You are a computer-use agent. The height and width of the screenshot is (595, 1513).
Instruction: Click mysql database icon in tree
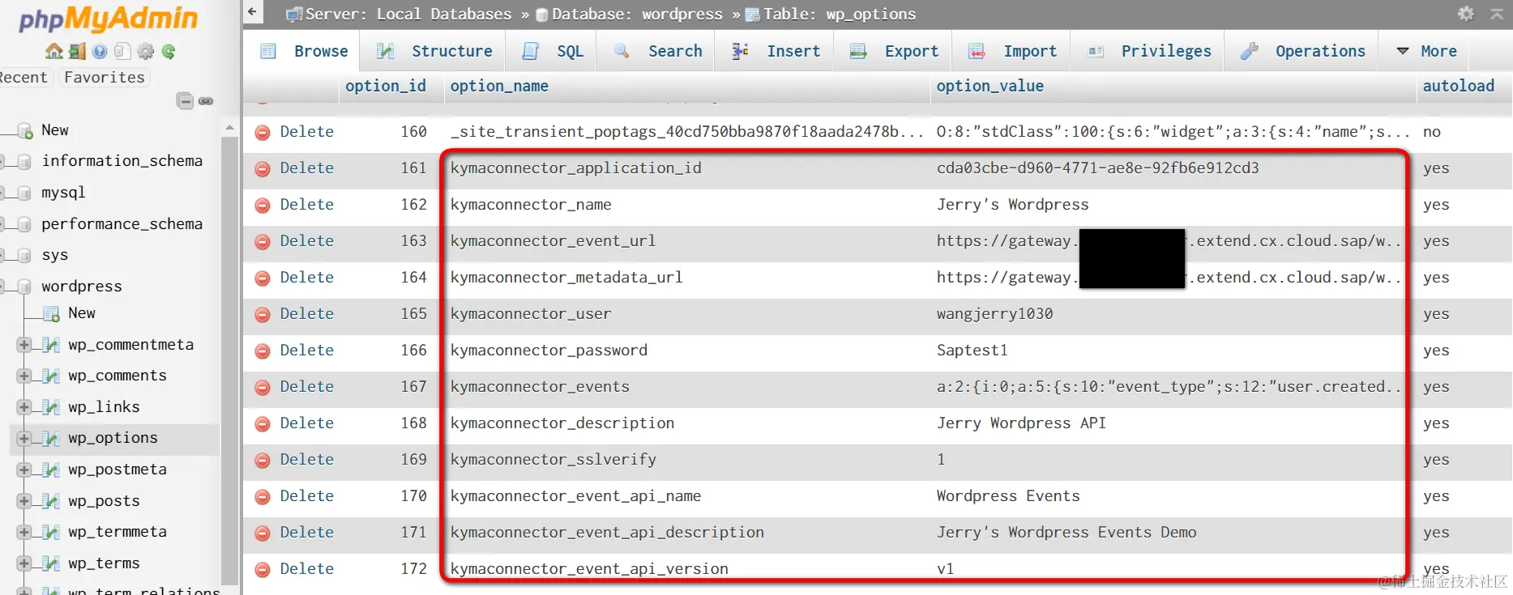pos(24,193)
